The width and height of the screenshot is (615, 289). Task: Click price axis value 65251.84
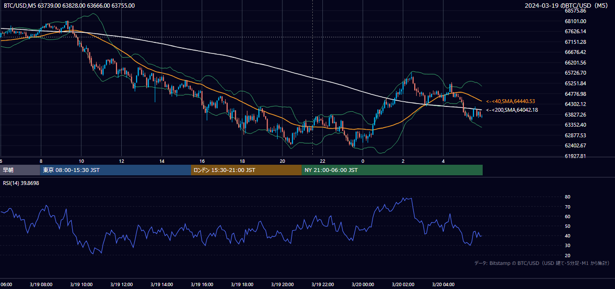point(575,83)
